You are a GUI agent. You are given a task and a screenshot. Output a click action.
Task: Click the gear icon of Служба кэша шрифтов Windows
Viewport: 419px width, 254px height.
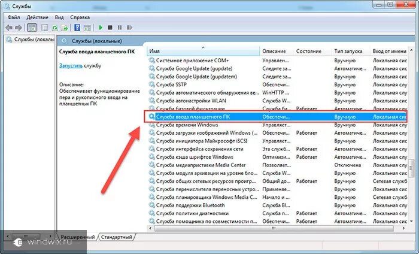click(x=152, y=157)
